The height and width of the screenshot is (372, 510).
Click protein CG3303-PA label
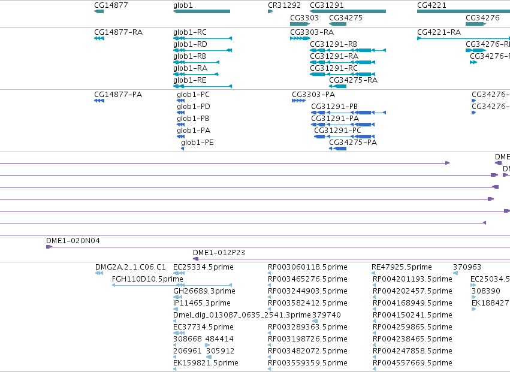[x=313, y=95]
